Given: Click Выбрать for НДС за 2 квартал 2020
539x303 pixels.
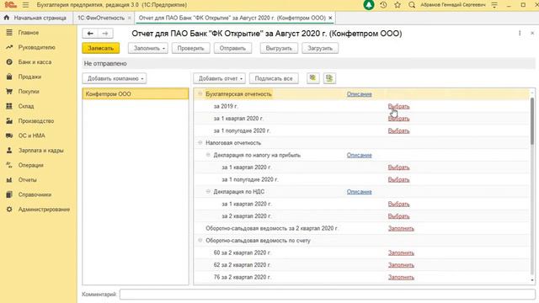Looking at the screenshot, I should click(398, 216).
